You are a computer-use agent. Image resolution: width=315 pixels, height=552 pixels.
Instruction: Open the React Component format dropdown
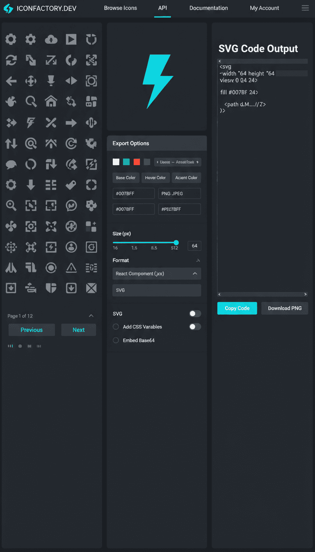(157, 274)
